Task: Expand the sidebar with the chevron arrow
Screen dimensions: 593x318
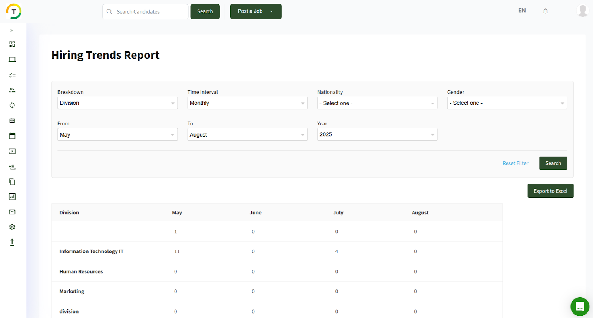Action: [11, 31]
